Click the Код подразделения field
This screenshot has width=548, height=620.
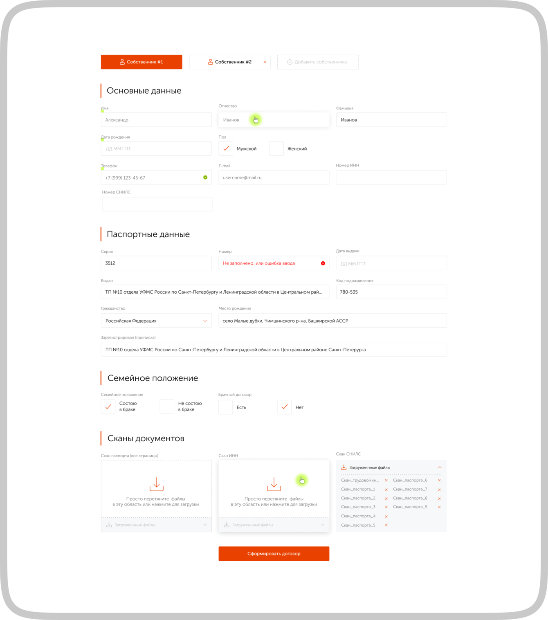(x=391, y=292)
